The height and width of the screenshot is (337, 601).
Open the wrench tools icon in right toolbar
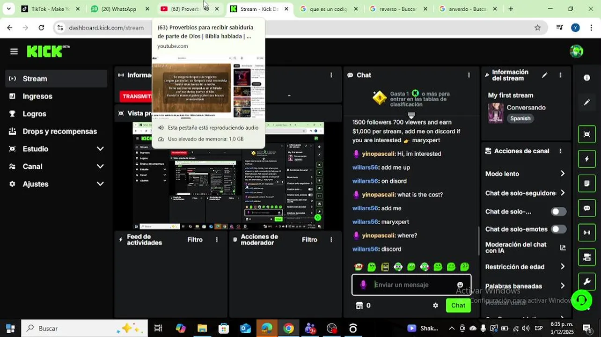[x=586, y=282]
